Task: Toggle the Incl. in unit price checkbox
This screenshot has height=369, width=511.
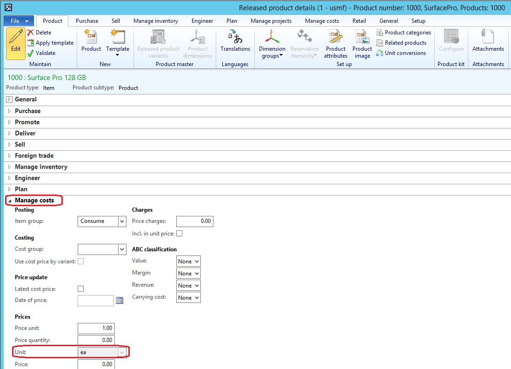Action: click(x=179, y=233)
